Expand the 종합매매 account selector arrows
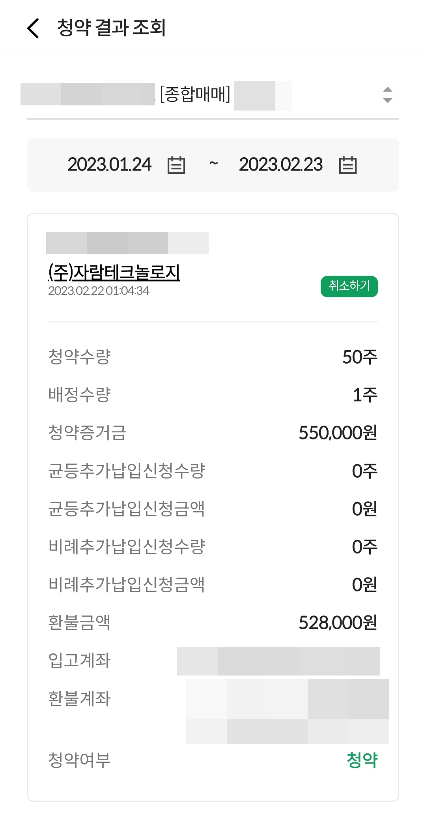This screenshot has width=426, height=822. [x=388, y=95]
